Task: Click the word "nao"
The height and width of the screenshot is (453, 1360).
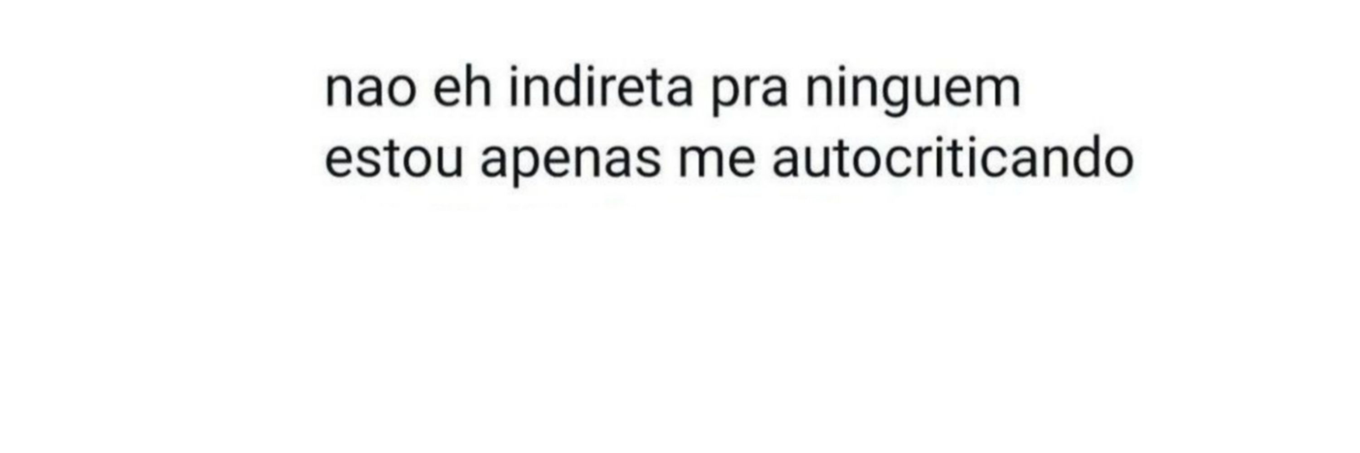Action: point(371,90)
